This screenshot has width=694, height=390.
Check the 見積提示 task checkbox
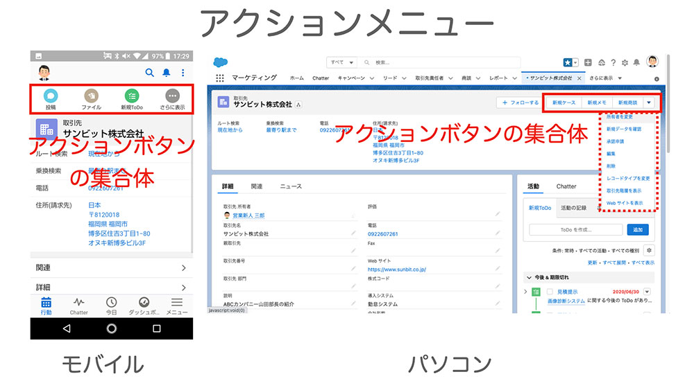pyautogui.click(x=550, y=292)
